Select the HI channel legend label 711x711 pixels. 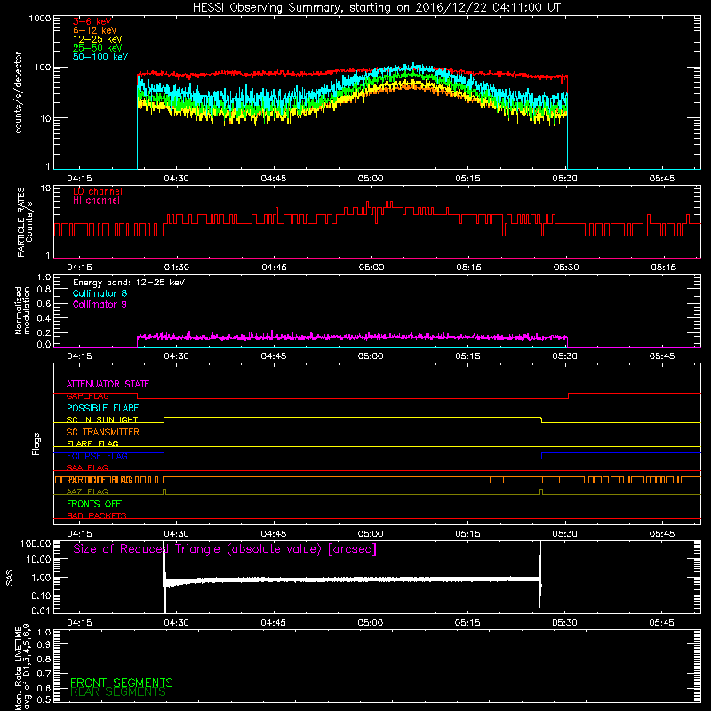click(96, 201)
